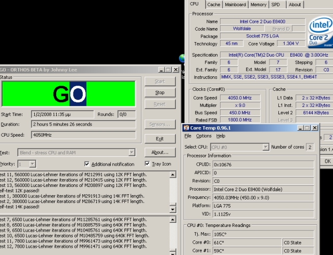
Task: Click the Code Name value Wolfdale
Action: (x=242, y=29)
